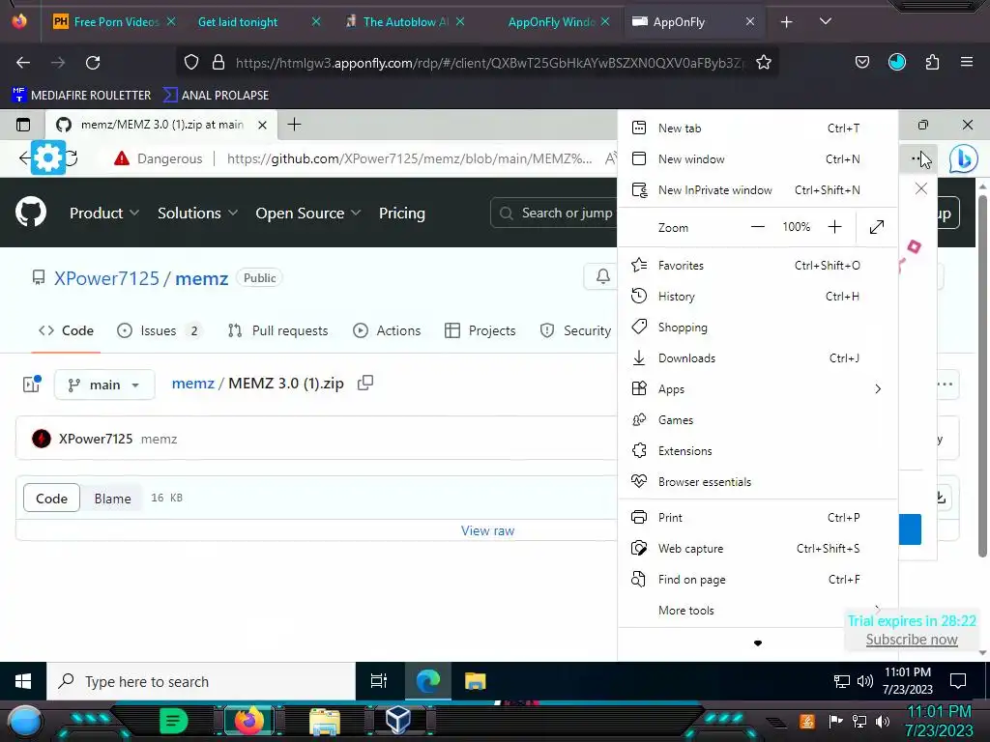Image resolution: width=990 pixels, height=742 pixels.
Task: Choose New window menu item
Action: coord(758,159)
